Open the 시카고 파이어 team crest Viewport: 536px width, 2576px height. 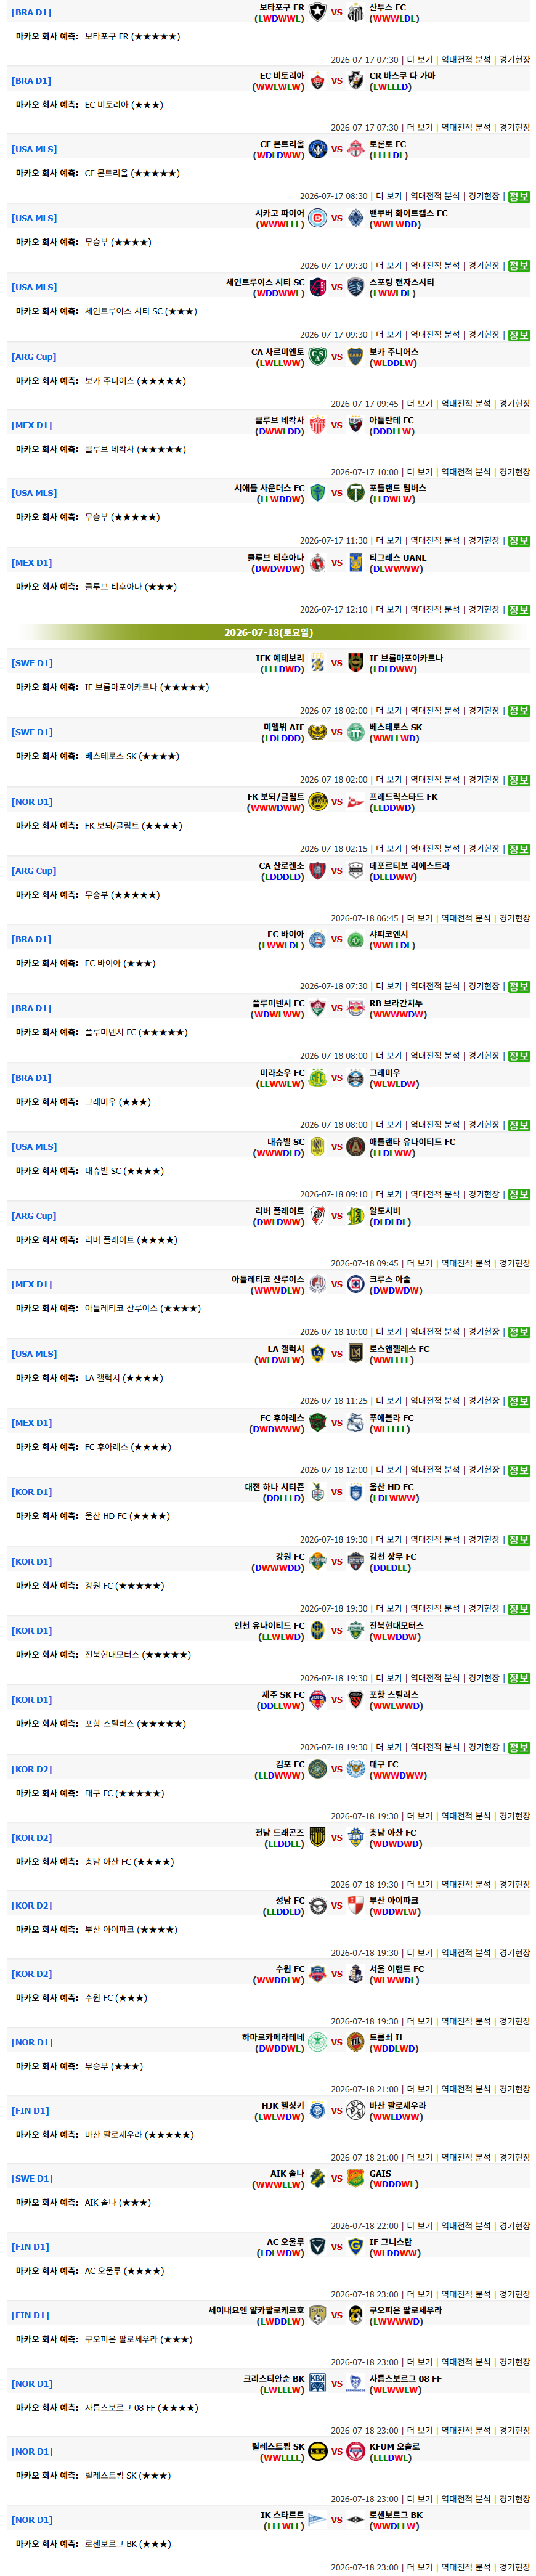[x=317, y=218]
